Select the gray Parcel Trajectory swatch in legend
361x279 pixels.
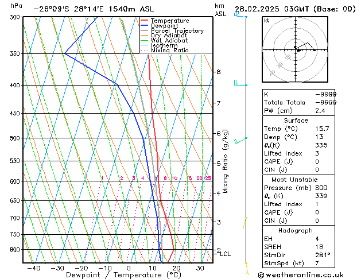point(144,30)
